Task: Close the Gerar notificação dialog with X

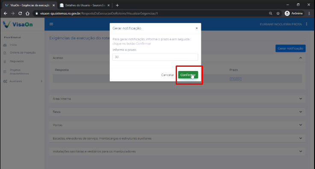Action: pos(197,28)
